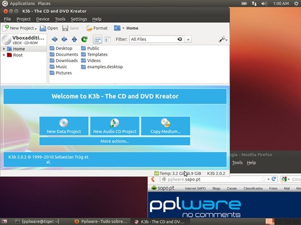Screen dimensions: 301x225
Task: Reload the page in Firefox
Action: [274, 179]
